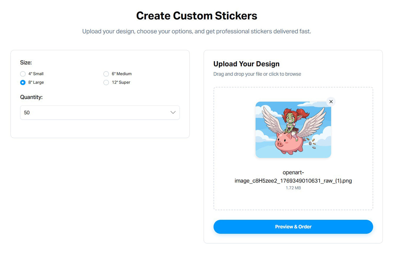Click the subtitle about professional stickers delivered fast
The width and height of the screenshot is (398, 256).
pos(197,31)
